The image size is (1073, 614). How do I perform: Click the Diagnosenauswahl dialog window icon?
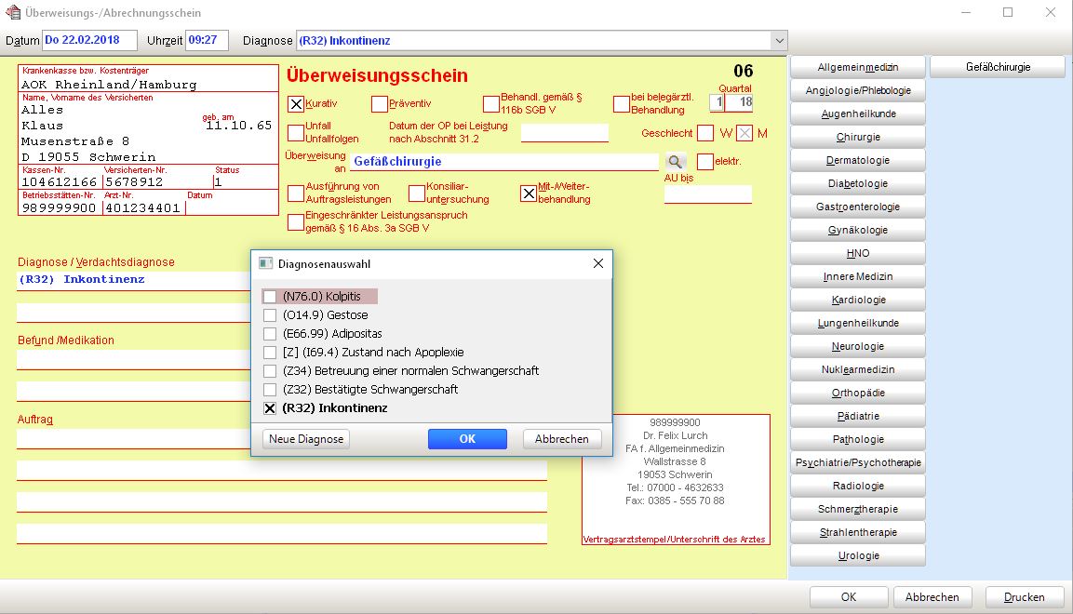click(x=265, y=263)
